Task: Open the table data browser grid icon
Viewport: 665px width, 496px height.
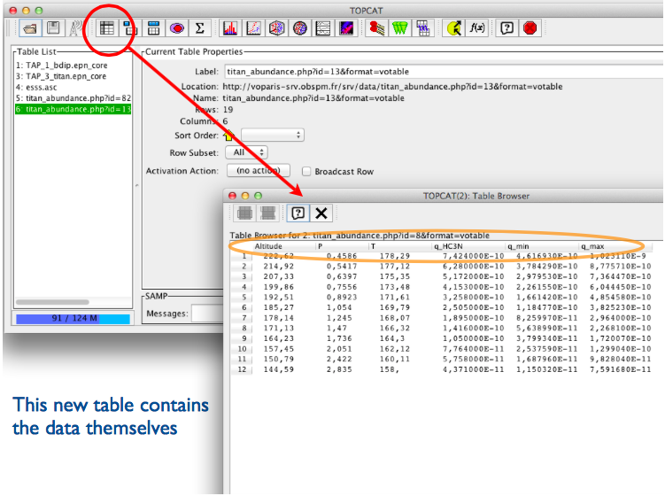Action: [107, 28]
